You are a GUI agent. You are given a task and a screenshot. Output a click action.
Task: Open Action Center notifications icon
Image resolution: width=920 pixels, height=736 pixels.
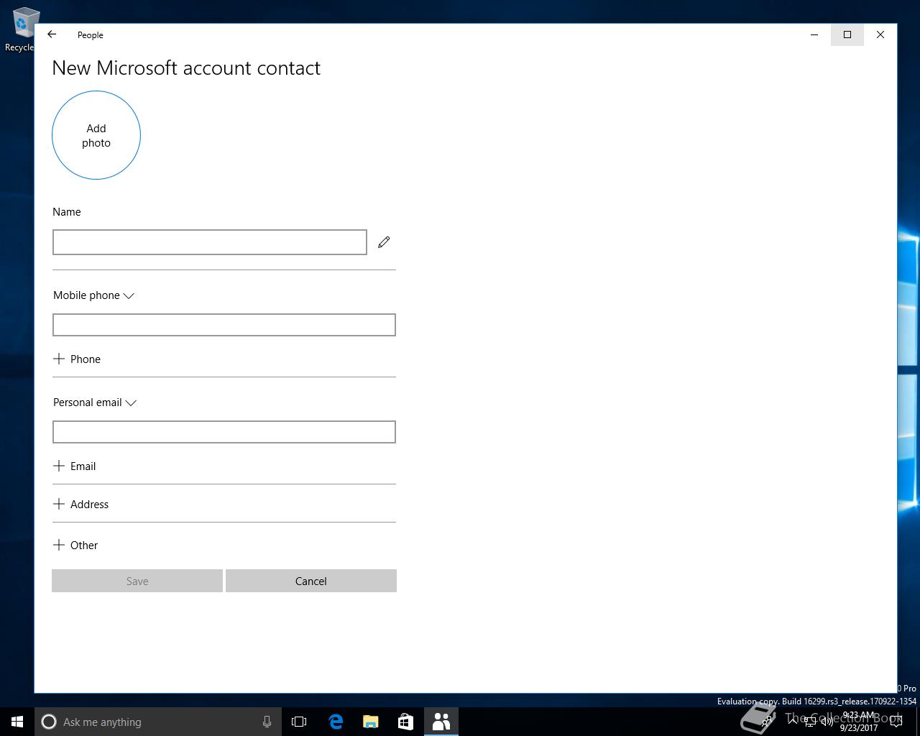pos(896,722)
